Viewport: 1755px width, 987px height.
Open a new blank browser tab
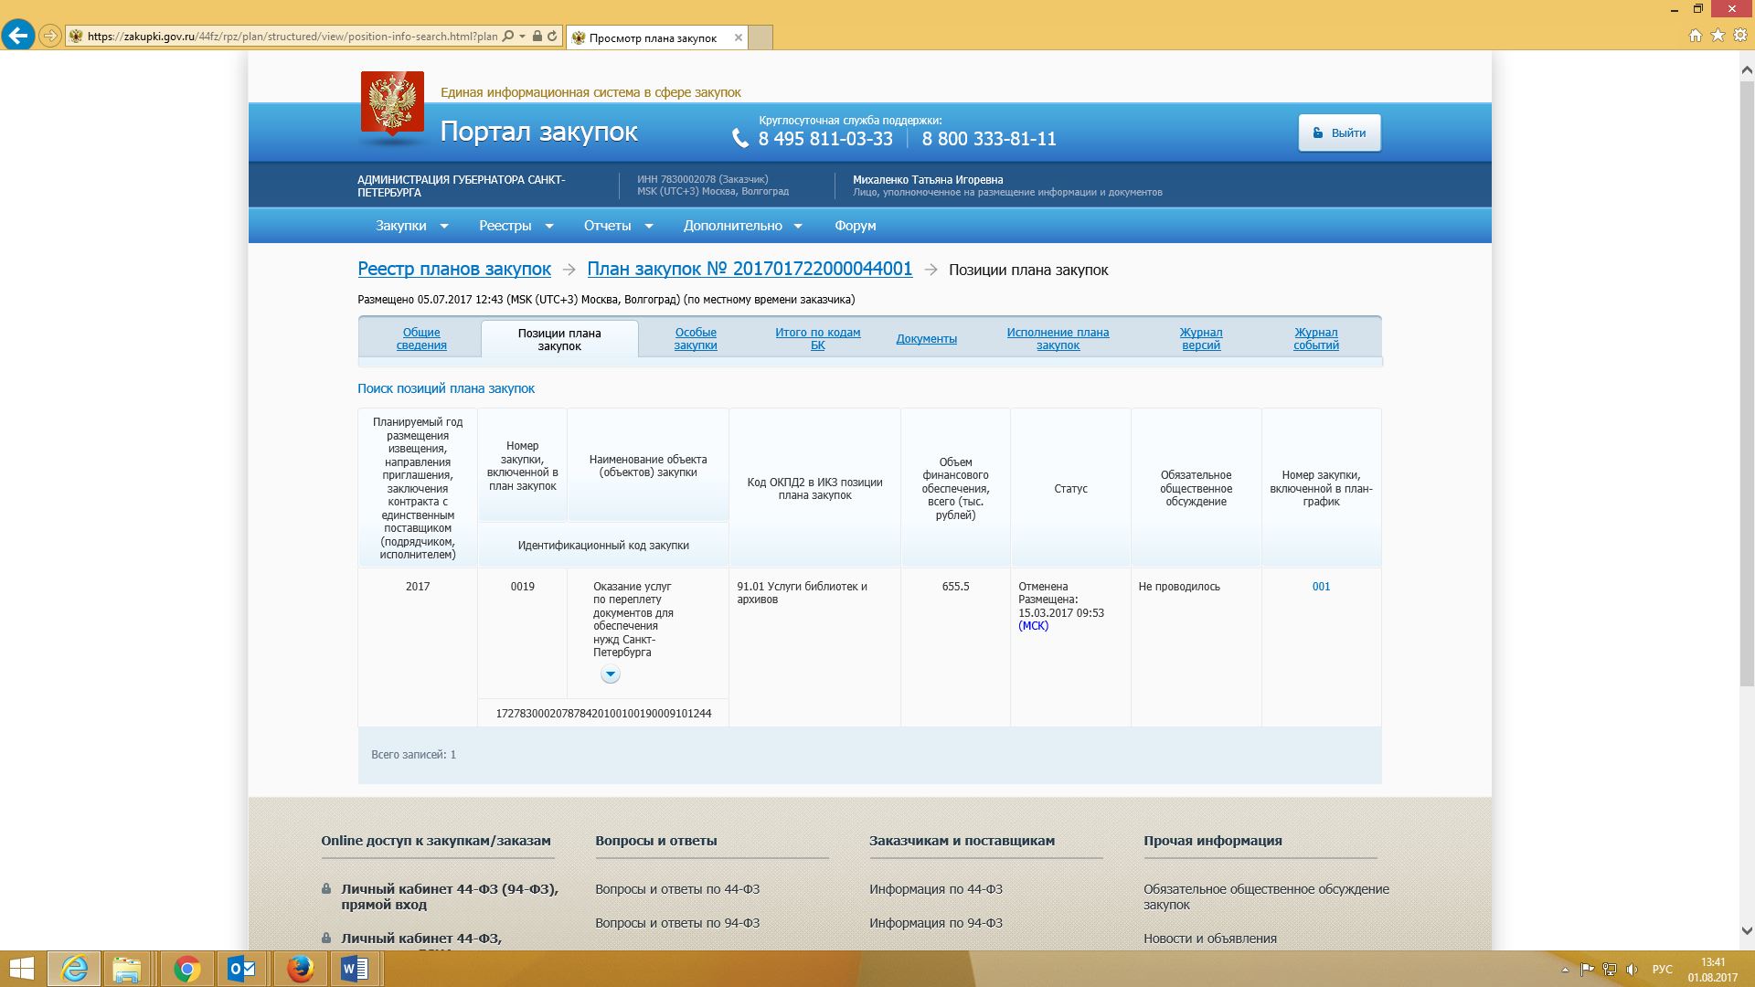[760, 37]
